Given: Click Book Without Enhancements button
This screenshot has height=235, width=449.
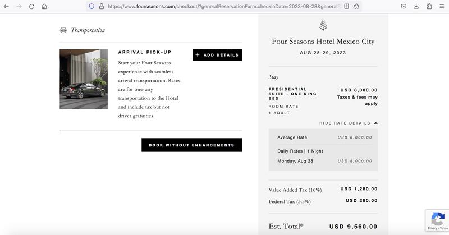Looking at the screenshot, I should [x=191, y=145].
